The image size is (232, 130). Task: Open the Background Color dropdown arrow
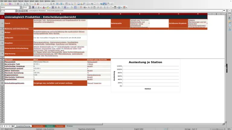(x=50, y=7)
